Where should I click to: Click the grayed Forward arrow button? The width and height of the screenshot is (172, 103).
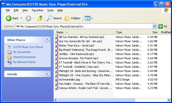click(28, 18)
